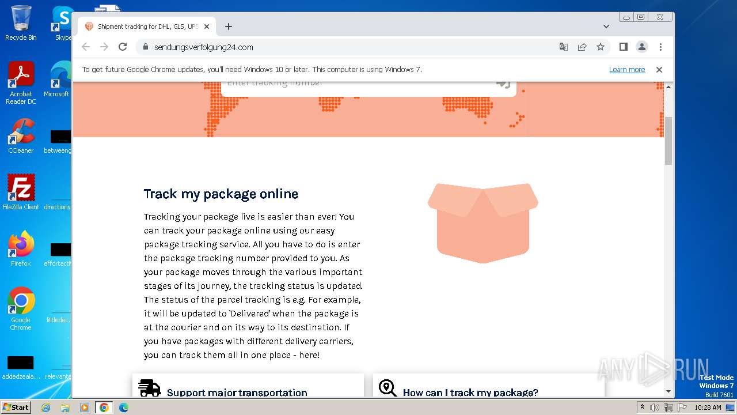The width and height of the screenshot is (737, 415).
Task: Open the Edge taskbar icon
Action: point(123,408)
